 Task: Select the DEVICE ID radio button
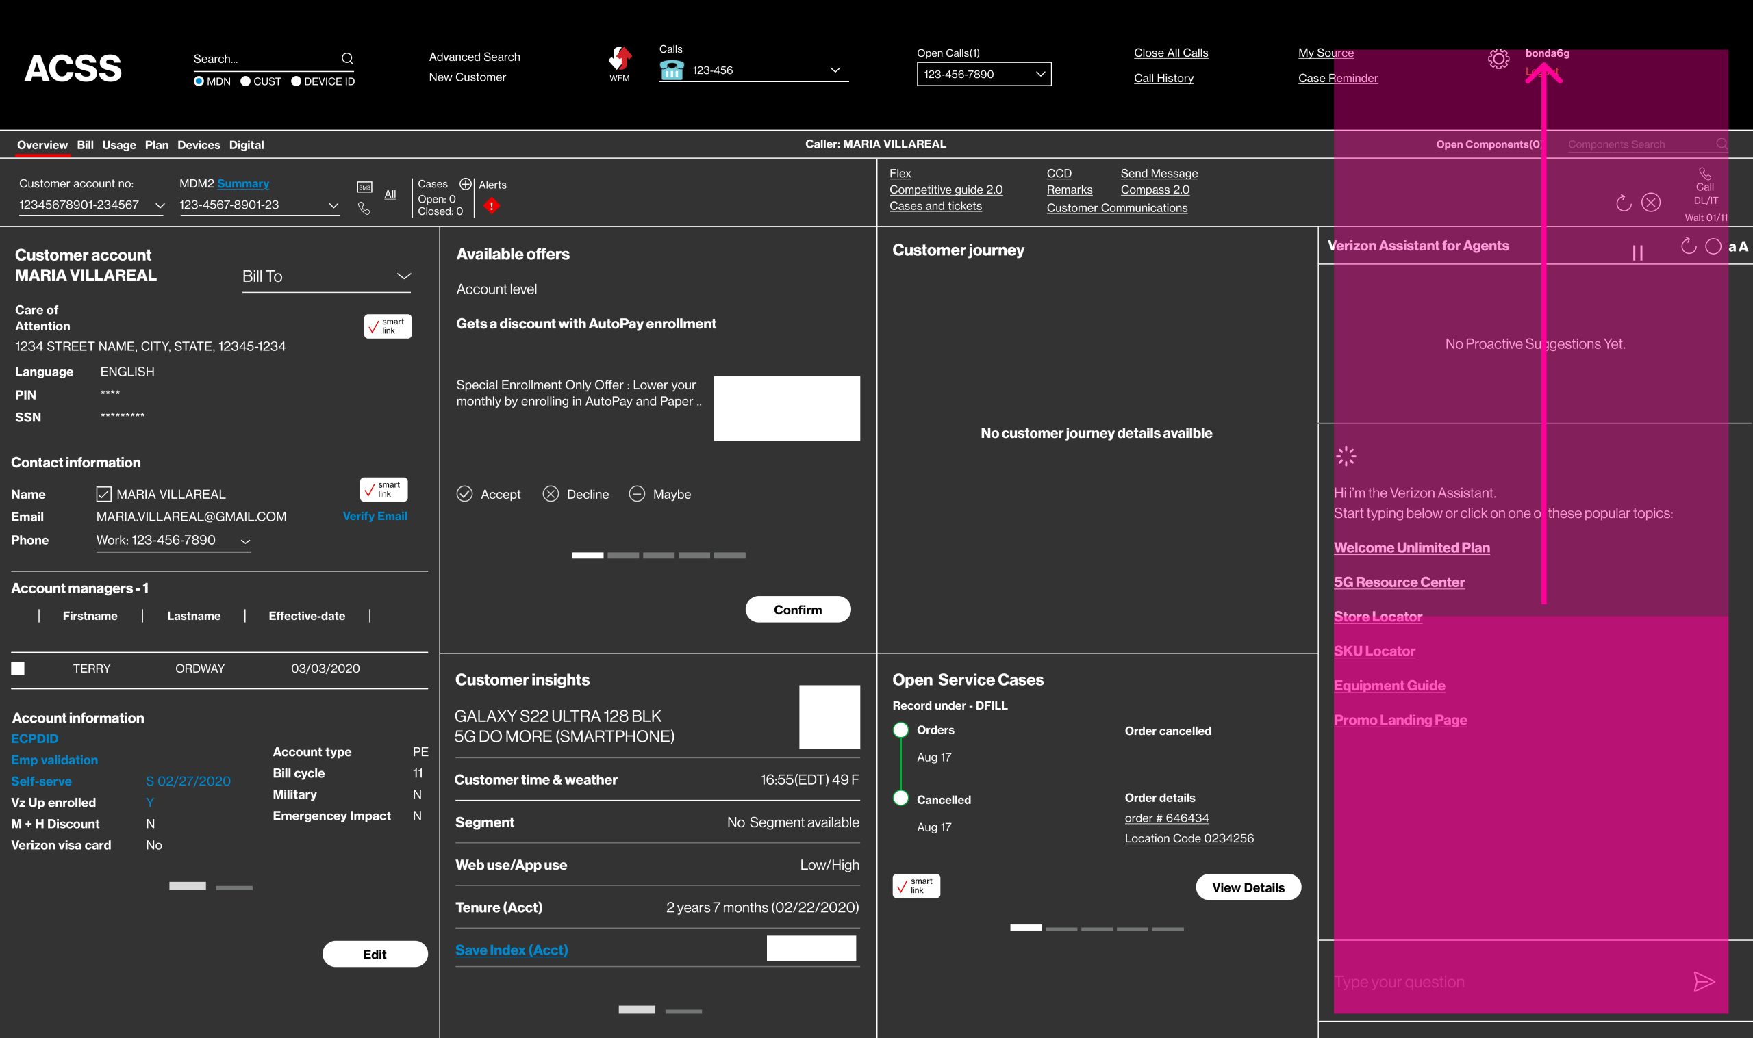[x=296, y=81]
